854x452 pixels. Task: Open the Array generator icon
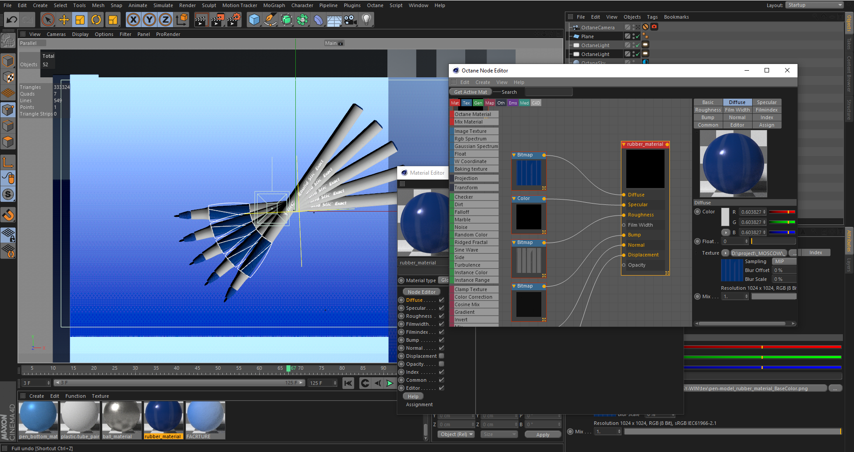click(x=302, y=20)
